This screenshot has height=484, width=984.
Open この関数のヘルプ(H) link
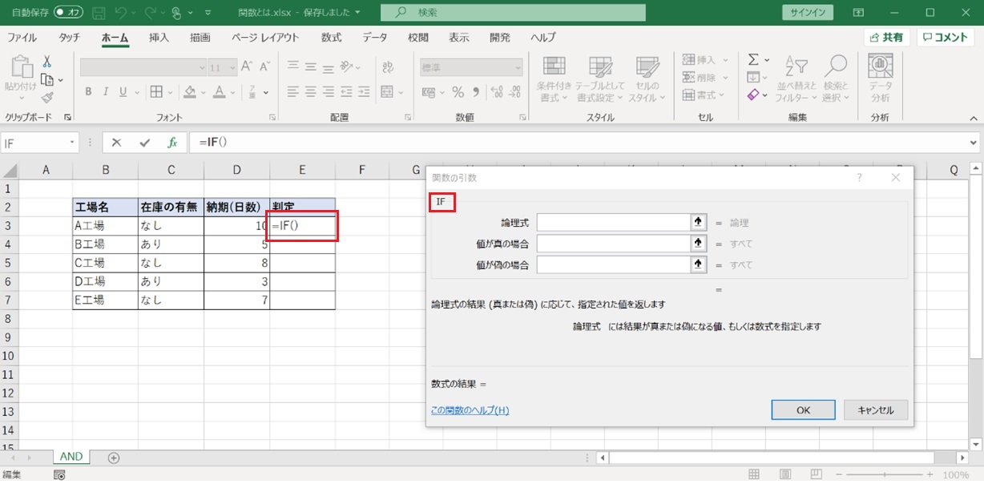[470, 410]
